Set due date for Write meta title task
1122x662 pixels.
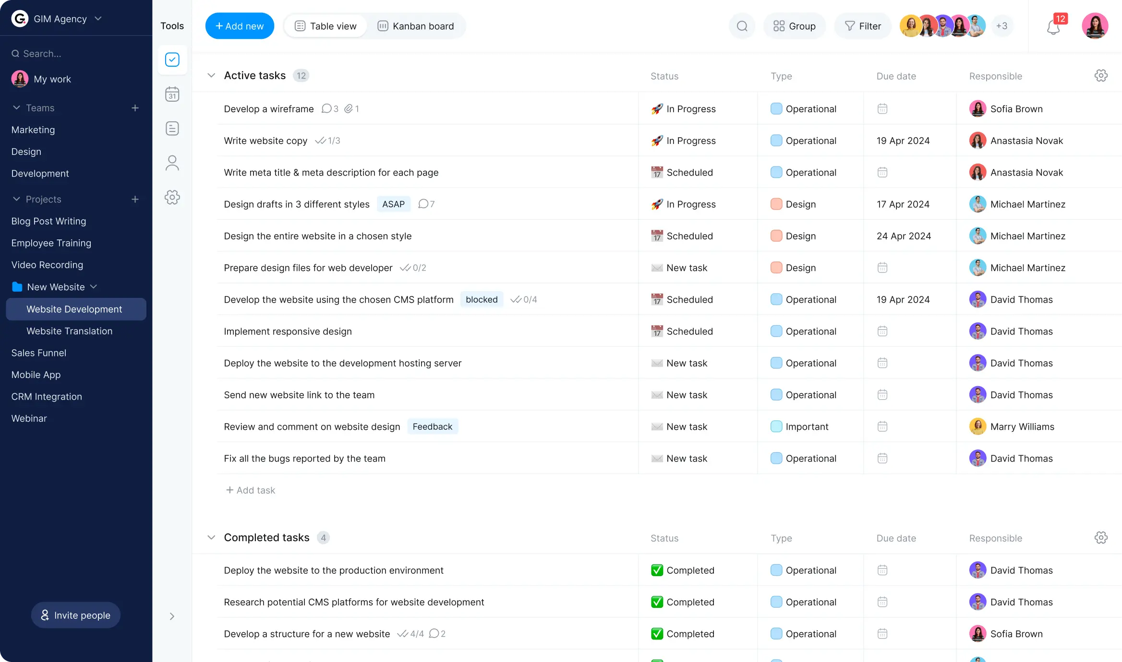click(x=882, y=172)
